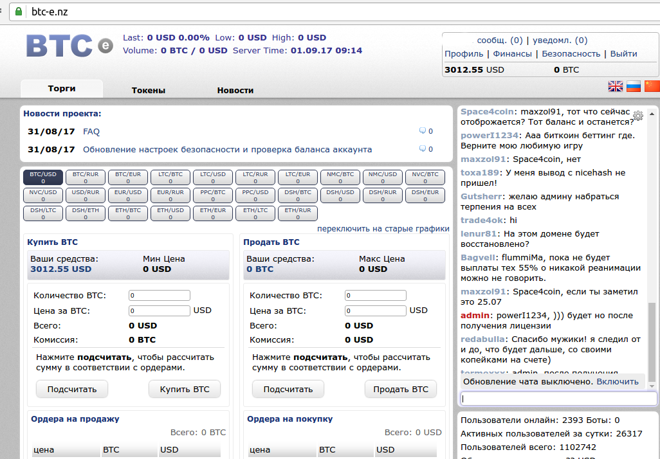This screenshot has height=459, width=660.
Task: Switch language with the Chinese flag
Action: coord(652,86)
